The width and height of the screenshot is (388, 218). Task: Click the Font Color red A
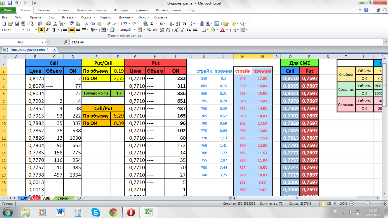click(x=222, y=30)
